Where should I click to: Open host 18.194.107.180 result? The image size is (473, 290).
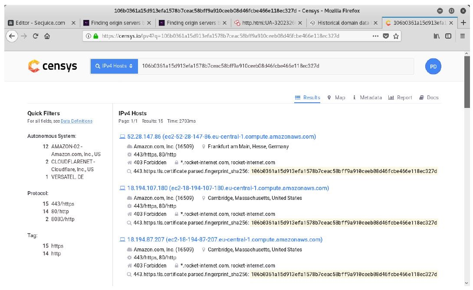pos(228,188)
